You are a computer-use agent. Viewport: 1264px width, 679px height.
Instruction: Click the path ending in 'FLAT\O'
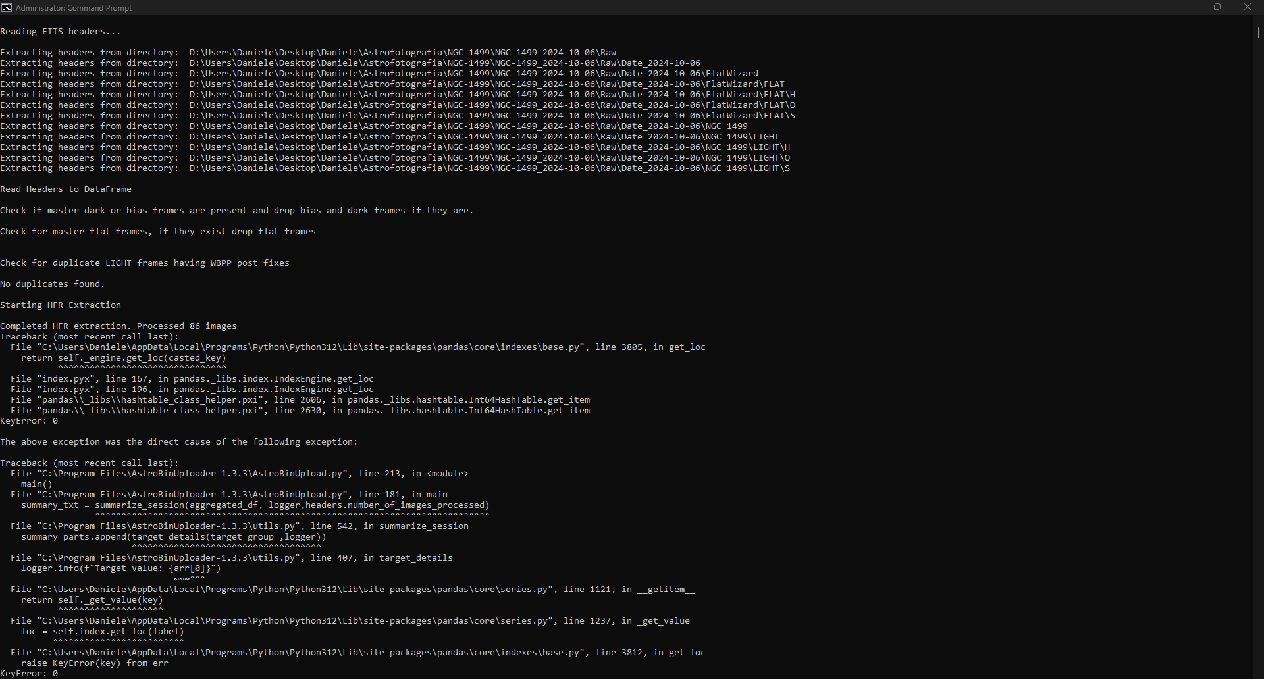point(492,105)
